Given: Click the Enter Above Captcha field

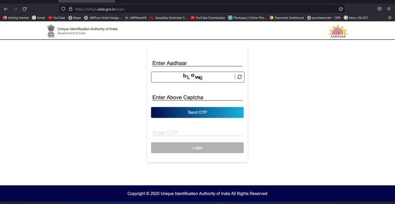Looking at the screenshot, I should (x=198, y=97).
